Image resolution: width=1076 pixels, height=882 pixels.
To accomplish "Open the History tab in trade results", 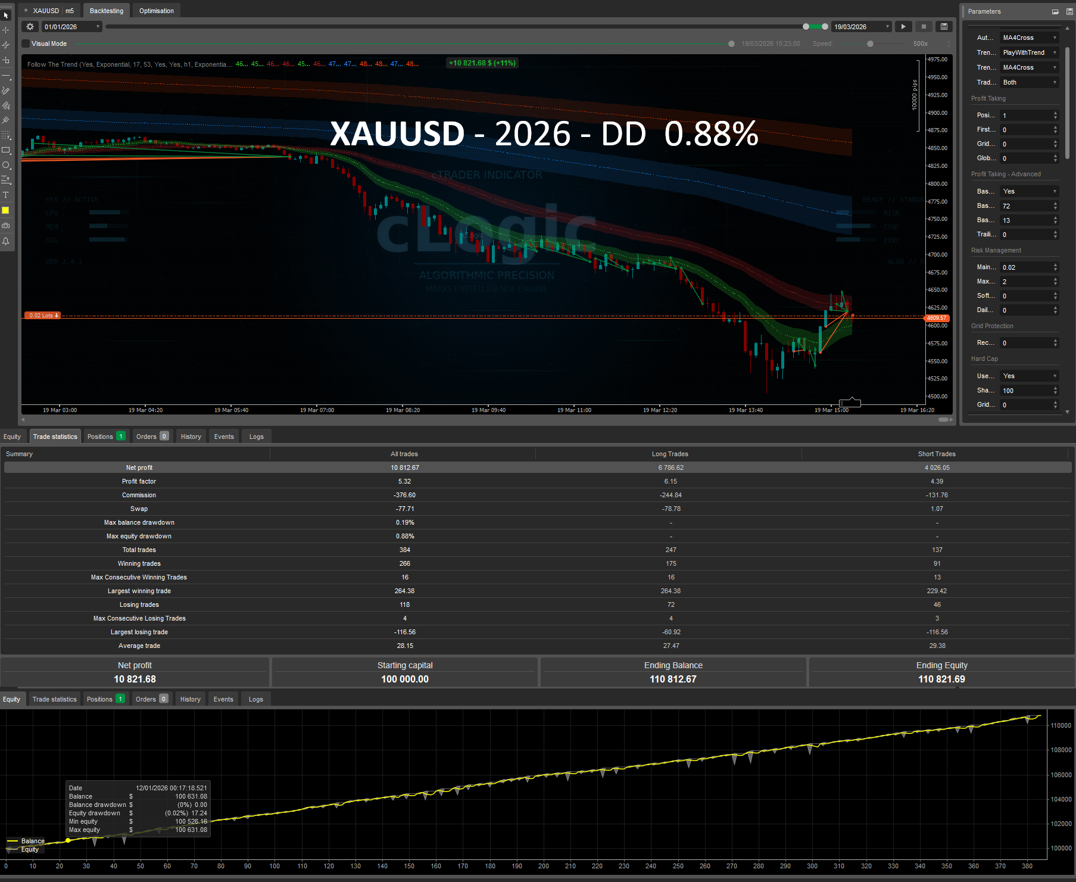I will (x=191, y=436).
